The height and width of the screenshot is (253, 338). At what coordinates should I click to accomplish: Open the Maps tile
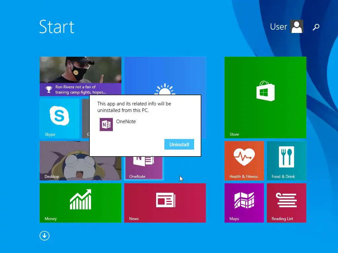pyautogui.click(x=244, y=203)
